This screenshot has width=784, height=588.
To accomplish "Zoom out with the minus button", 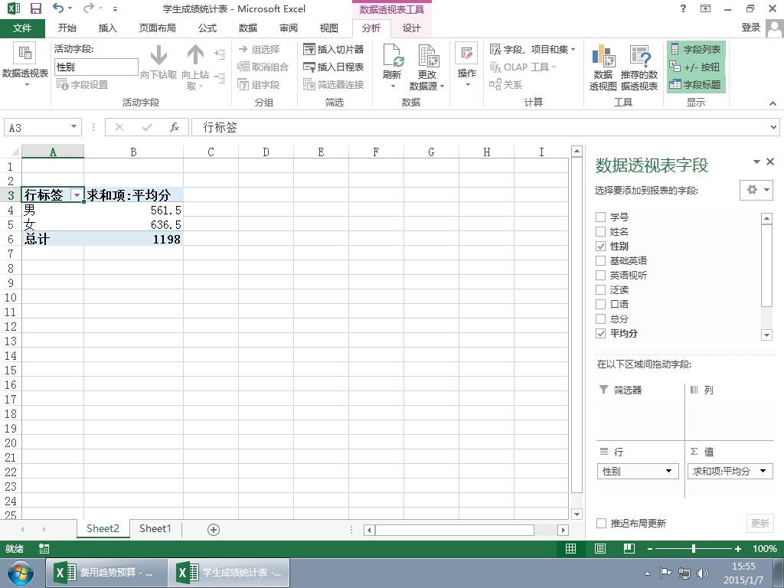I will tap(649, 549).
